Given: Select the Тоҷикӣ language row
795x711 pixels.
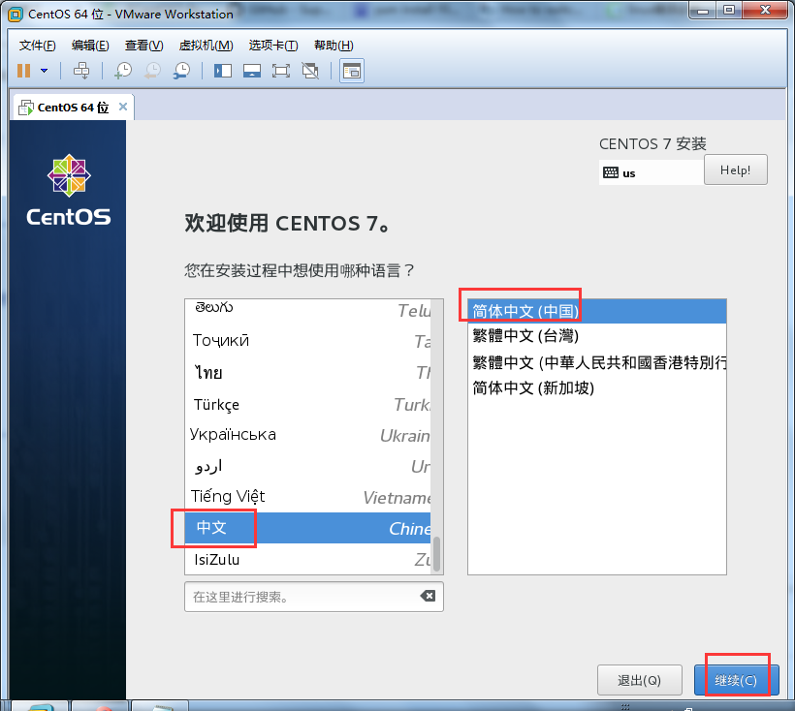Looking at the screenshot, I should 307,341.
